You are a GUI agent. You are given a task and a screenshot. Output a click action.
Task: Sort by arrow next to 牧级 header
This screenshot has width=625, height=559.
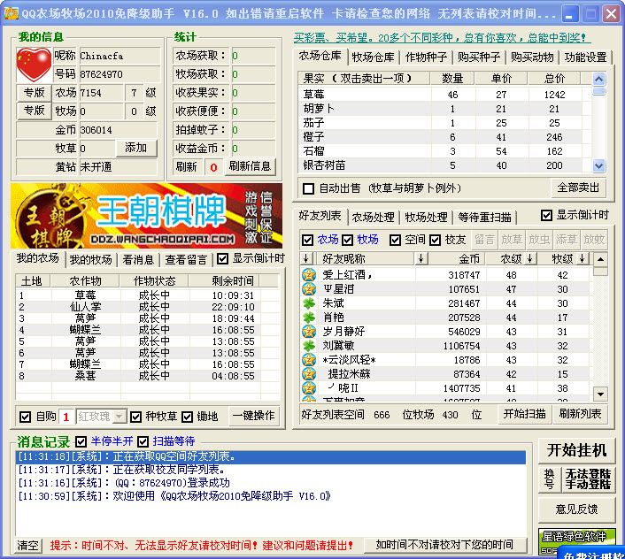[x=582, y=259]
